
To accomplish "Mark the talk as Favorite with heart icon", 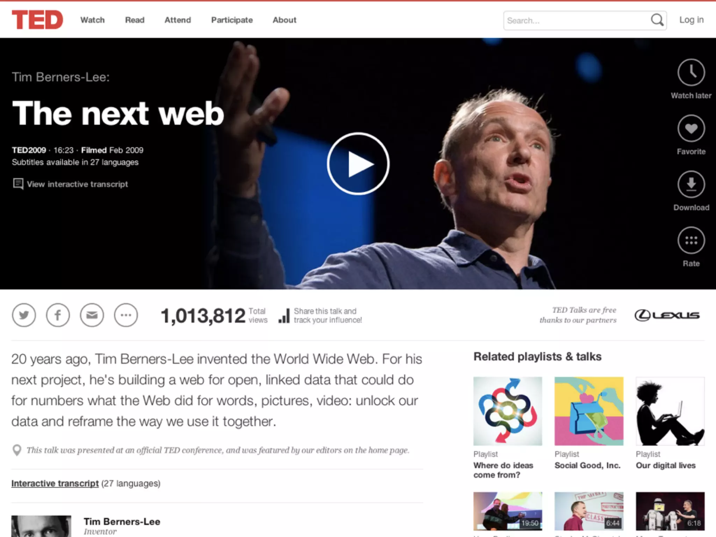I will coord(691,128).
